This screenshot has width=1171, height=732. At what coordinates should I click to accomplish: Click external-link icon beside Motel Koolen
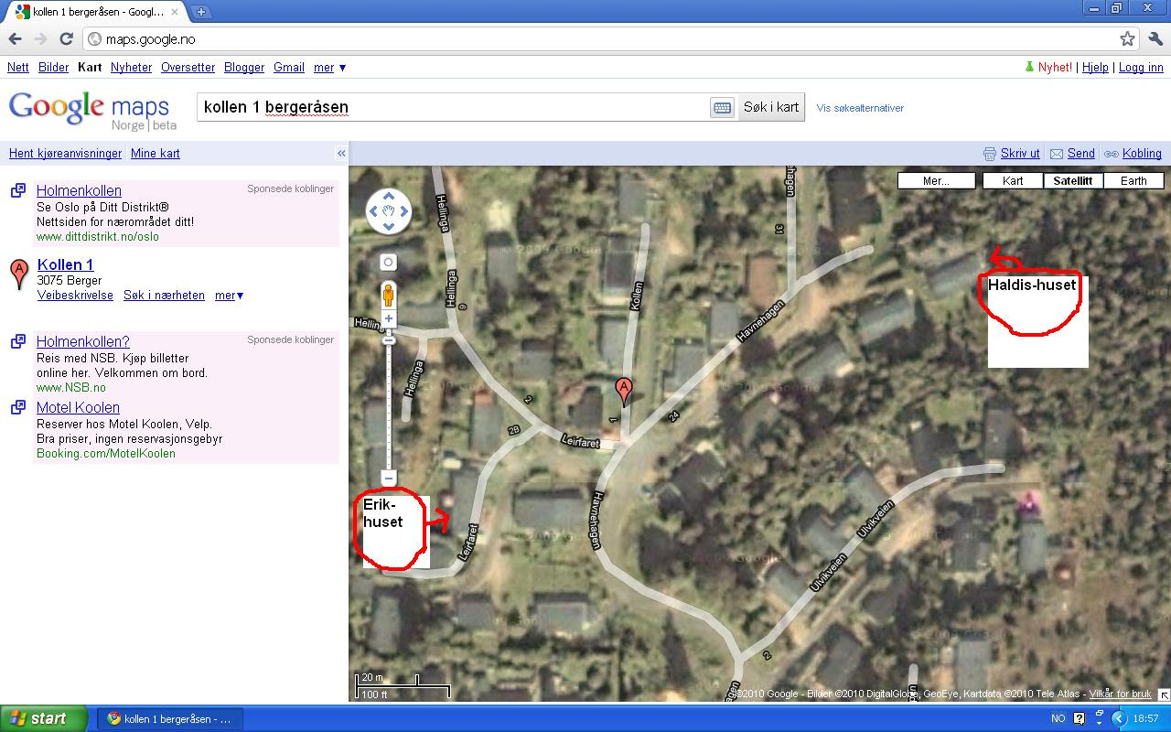[18, 407]
